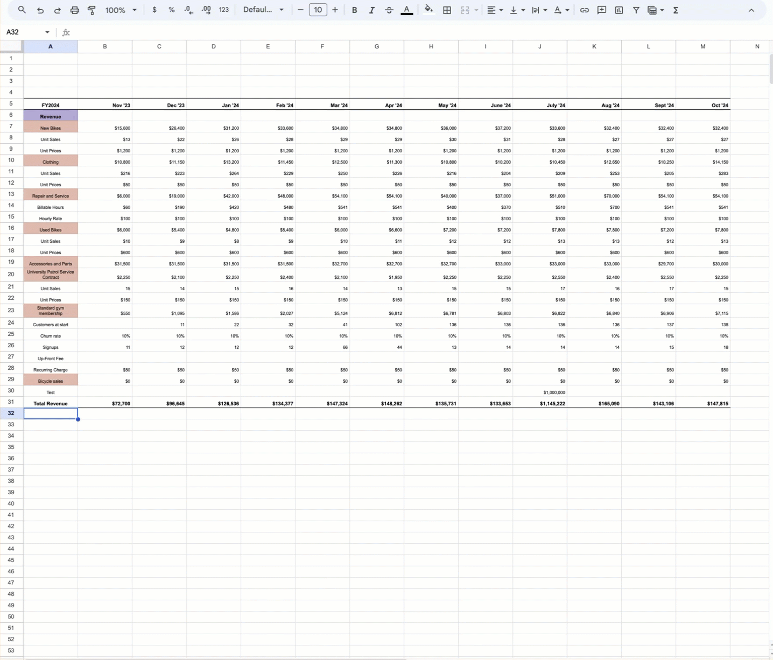
Task: Format selection as currency
Action: (154, 10)
